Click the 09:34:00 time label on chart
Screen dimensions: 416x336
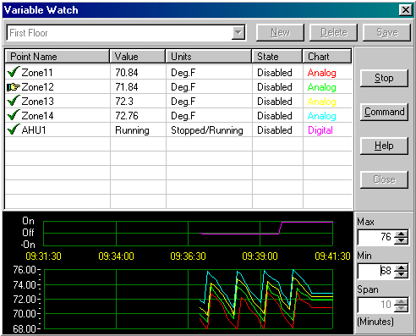tap(116, 256)
